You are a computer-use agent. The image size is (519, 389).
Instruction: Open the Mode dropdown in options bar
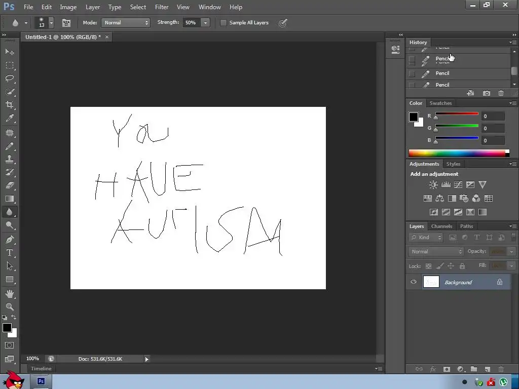pos(126,23)
